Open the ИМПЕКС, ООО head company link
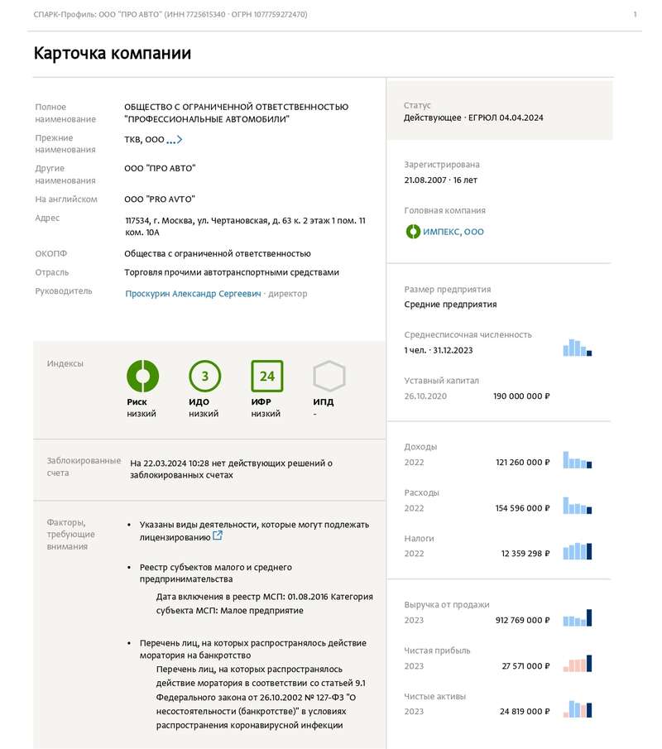 452,232
